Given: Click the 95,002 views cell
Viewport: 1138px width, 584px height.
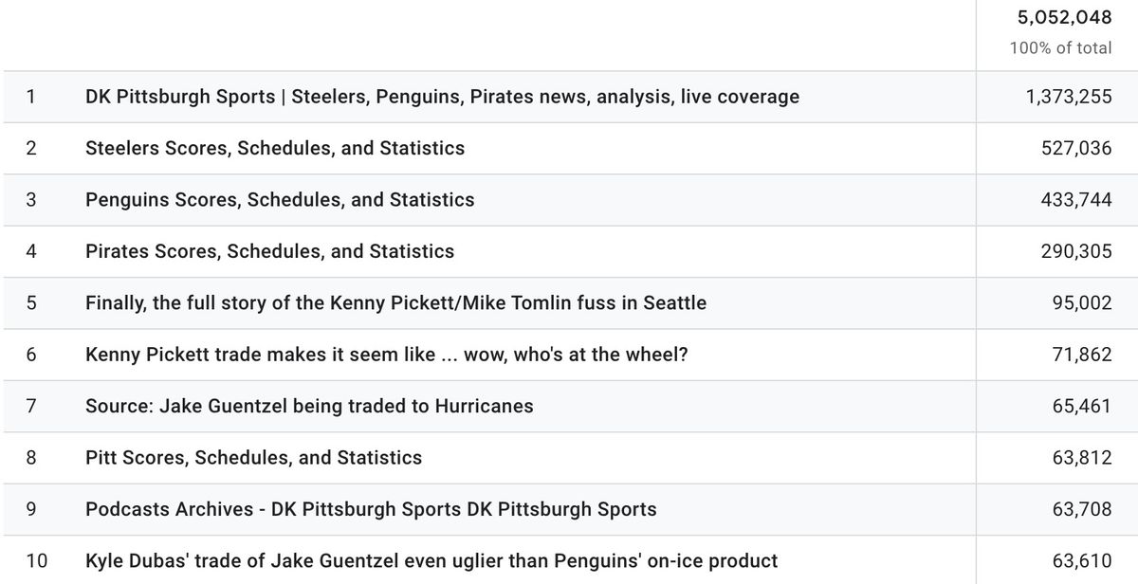Looking at the screenshot, I should click(1081, 303).
